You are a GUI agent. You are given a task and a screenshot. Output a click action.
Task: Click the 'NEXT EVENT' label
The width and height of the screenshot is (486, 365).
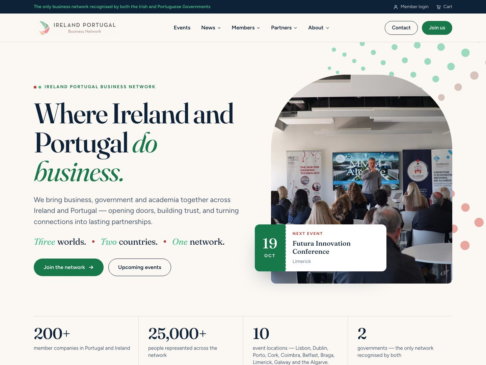307,234
